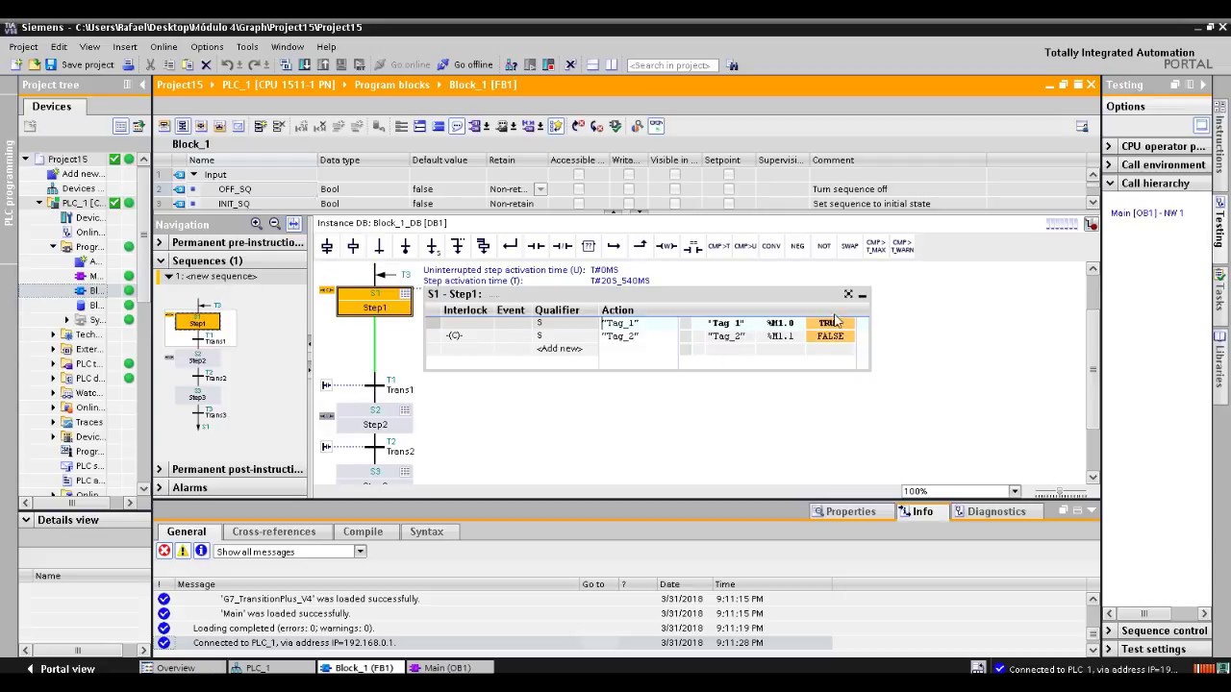1231x692 pixels.
Task: Expand Permanent pre-instructions section
Action: pyautogui.click(x=161, y=243)
